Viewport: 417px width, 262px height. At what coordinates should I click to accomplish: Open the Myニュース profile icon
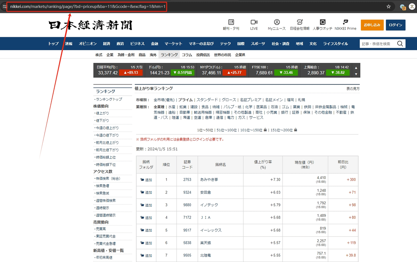point(277,22)
